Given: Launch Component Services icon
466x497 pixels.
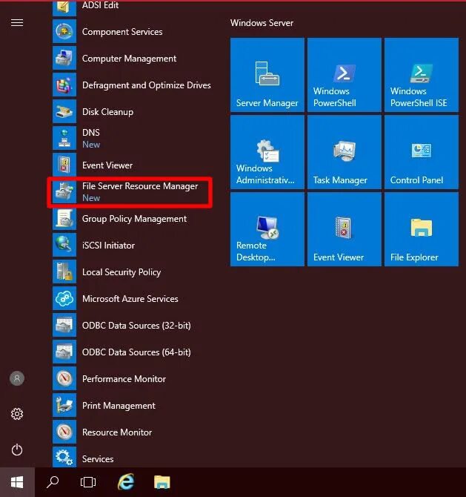Looking at the screenshot, I should 64,31.
